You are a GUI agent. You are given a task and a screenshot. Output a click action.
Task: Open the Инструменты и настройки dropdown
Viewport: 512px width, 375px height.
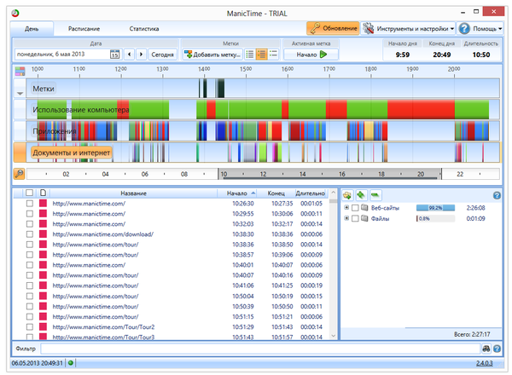point(408,28)
